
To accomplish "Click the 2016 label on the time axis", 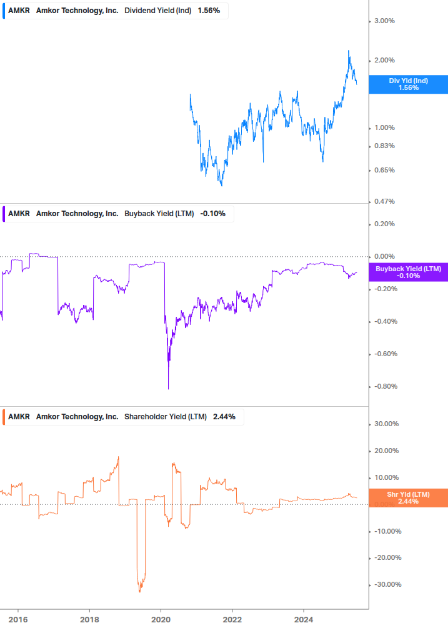I will click(x=18, y=620).
